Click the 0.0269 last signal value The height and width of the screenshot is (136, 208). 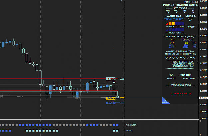click(191, 27)
